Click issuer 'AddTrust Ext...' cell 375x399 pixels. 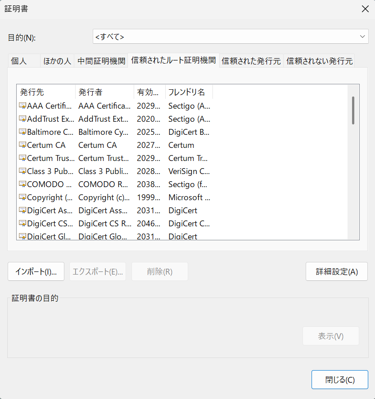[104, 119]
